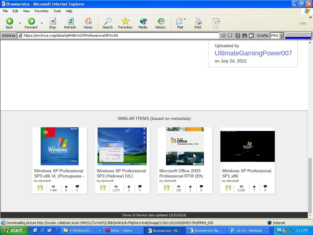Image resolution: width=313 pixels, height=235 pixels.
Task: Open the File menu
Action: click(x=5, y=11)
